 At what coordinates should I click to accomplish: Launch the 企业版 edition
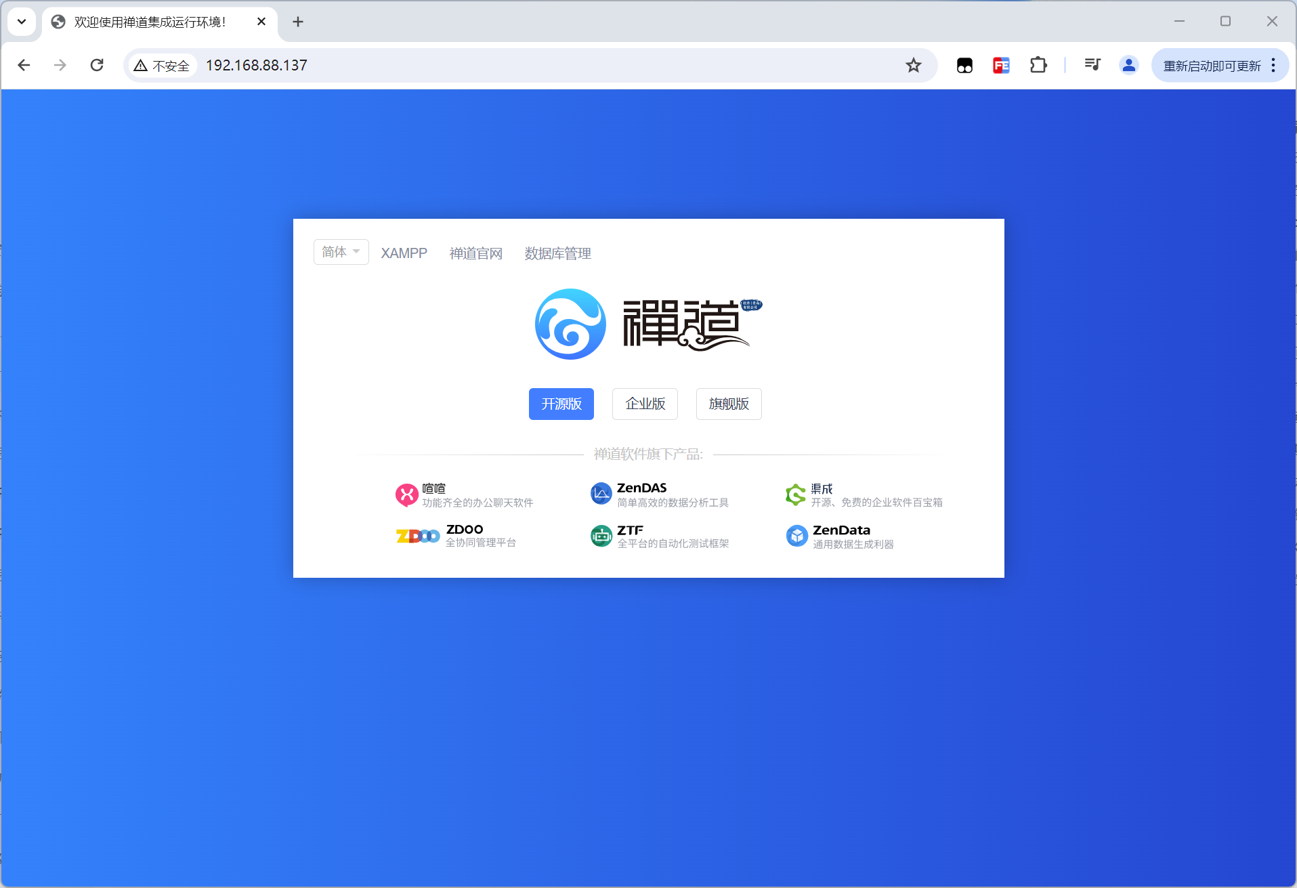click(x=645, y=404)
